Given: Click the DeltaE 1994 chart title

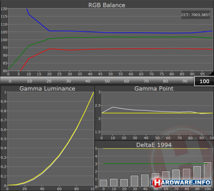Looking at the screenshot, I should tap(154, 145).
